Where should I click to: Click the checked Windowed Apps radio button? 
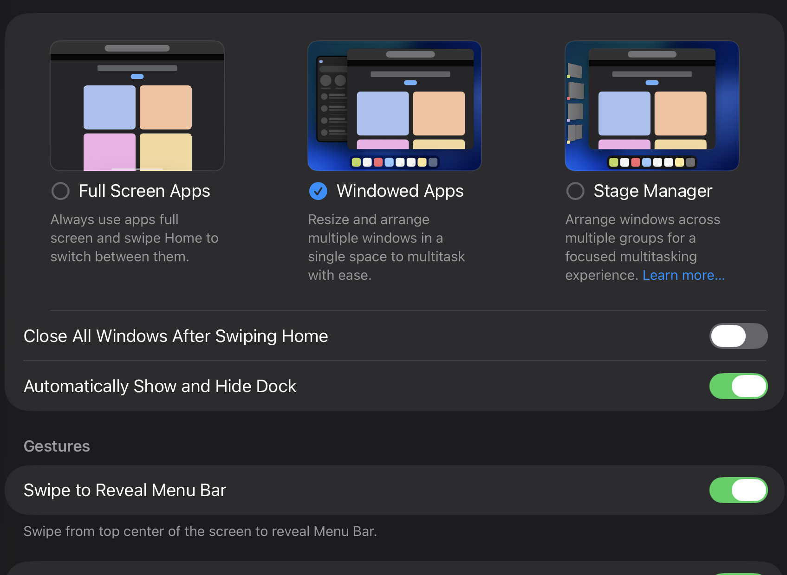tap(318, 191)
